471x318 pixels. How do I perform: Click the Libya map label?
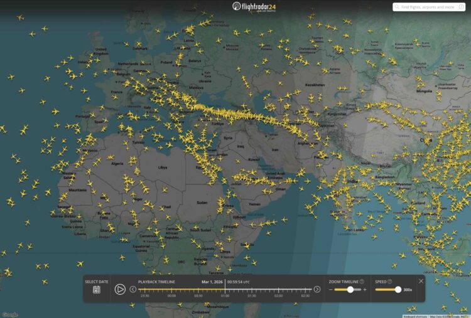pos(163,167)
